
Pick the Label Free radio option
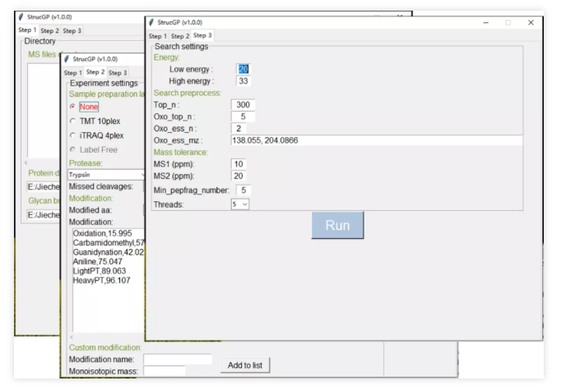click(72, 149)
